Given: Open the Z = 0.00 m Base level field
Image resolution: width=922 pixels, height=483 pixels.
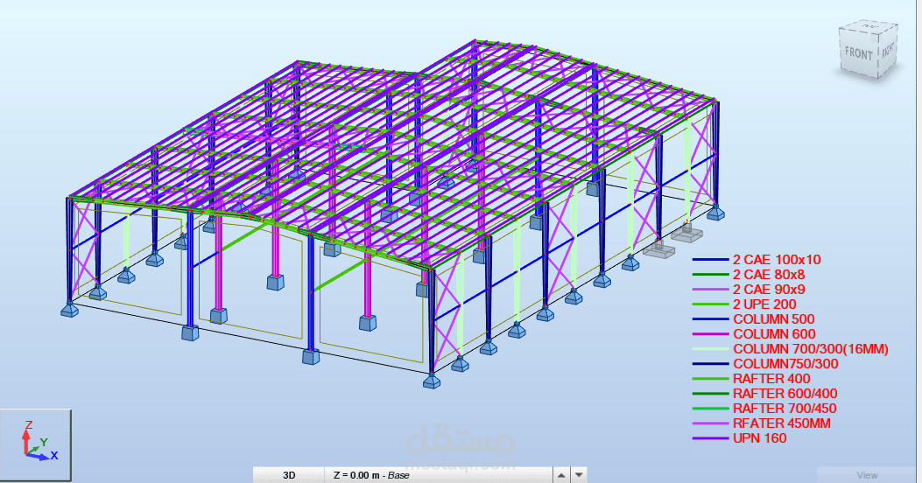Looking at the screenshot, I should pos(438,475).
